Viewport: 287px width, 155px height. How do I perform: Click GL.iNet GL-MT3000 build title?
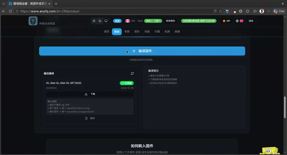[64, 83]
